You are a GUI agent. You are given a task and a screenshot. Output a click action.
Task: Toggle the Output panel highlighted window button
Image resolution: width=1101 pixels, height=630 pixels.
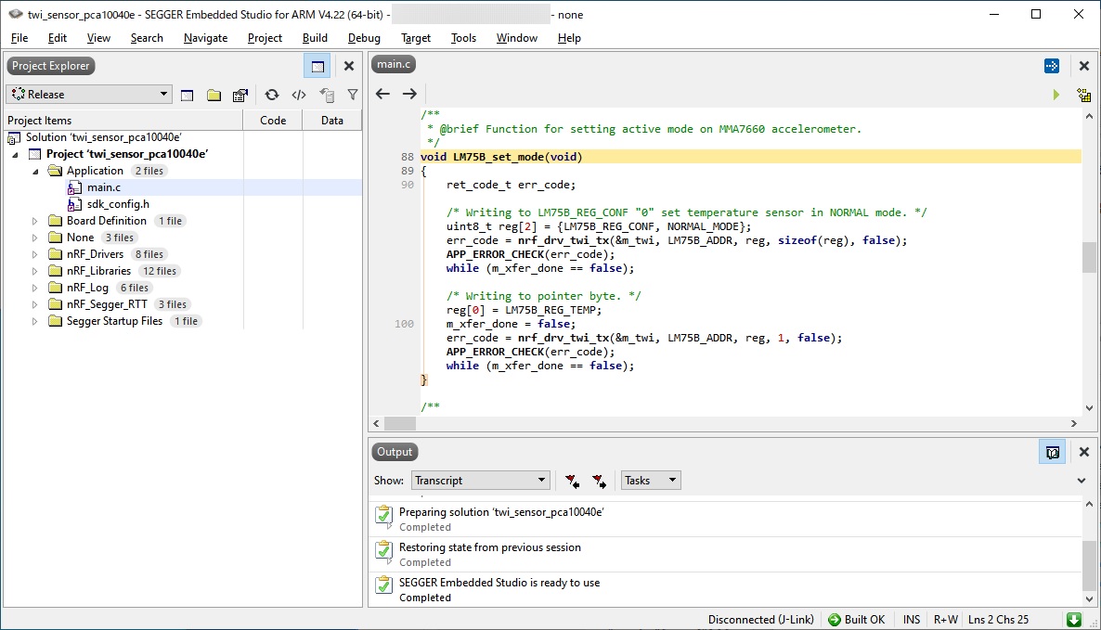tap(1052, 452)
